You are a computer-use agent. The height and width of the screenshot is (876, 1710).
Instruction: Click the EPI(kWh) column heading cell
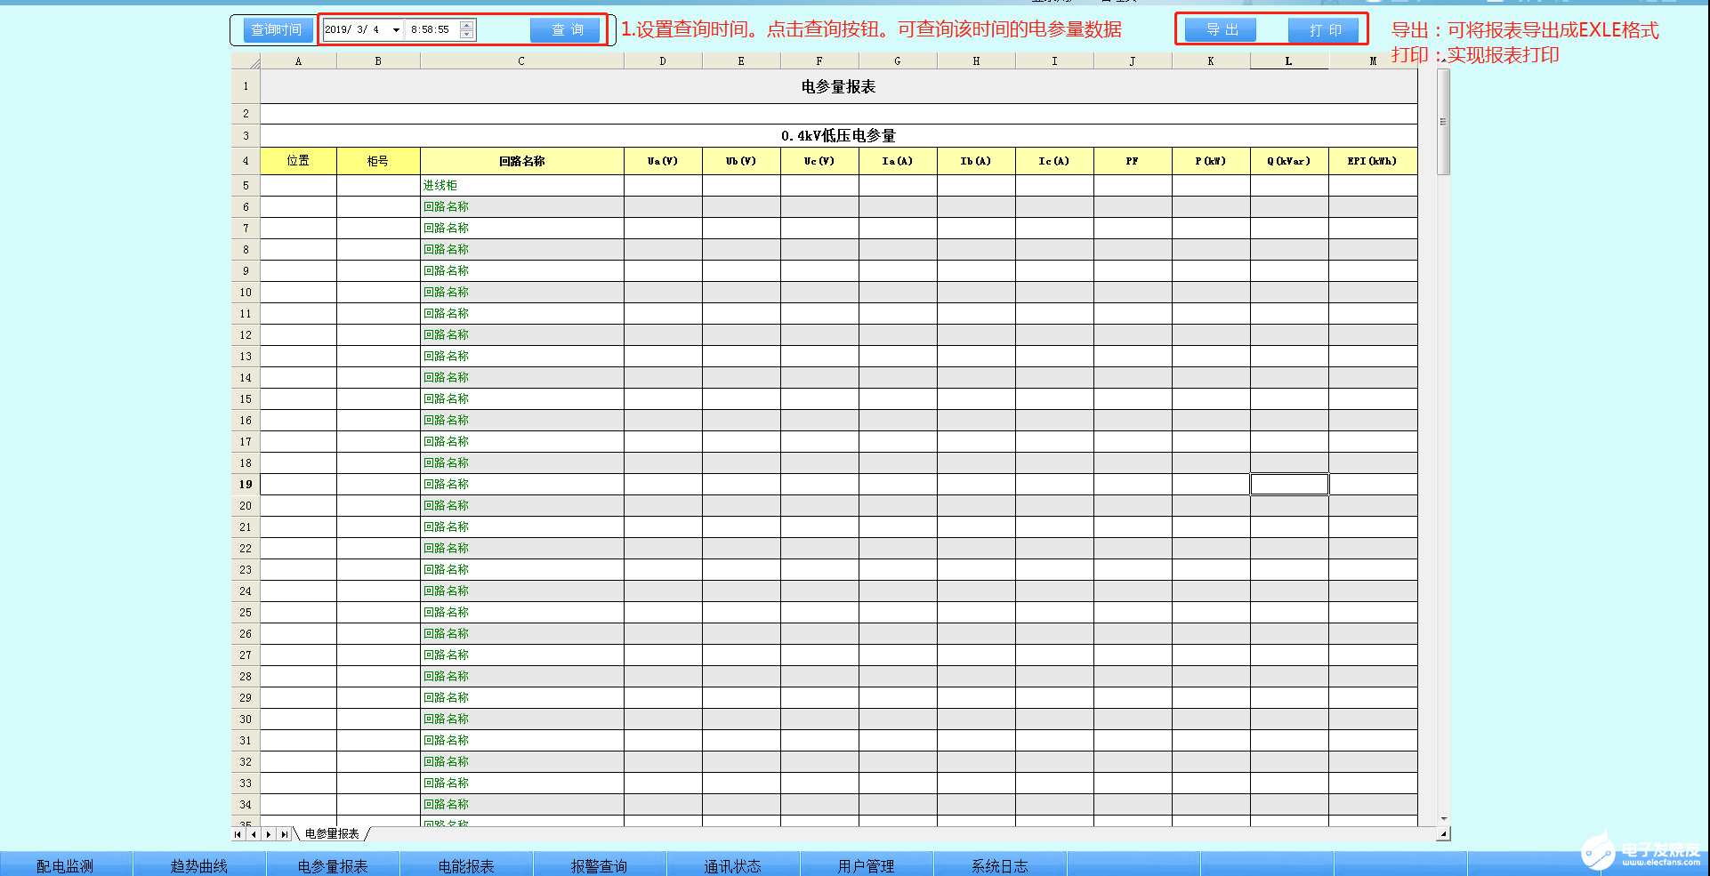(1373, 161)
